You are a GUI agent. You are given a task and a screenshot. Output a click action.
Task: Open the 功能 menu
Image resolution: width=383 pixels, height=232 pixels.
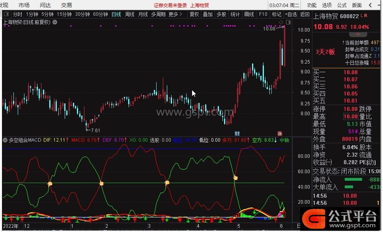[312, 5]
